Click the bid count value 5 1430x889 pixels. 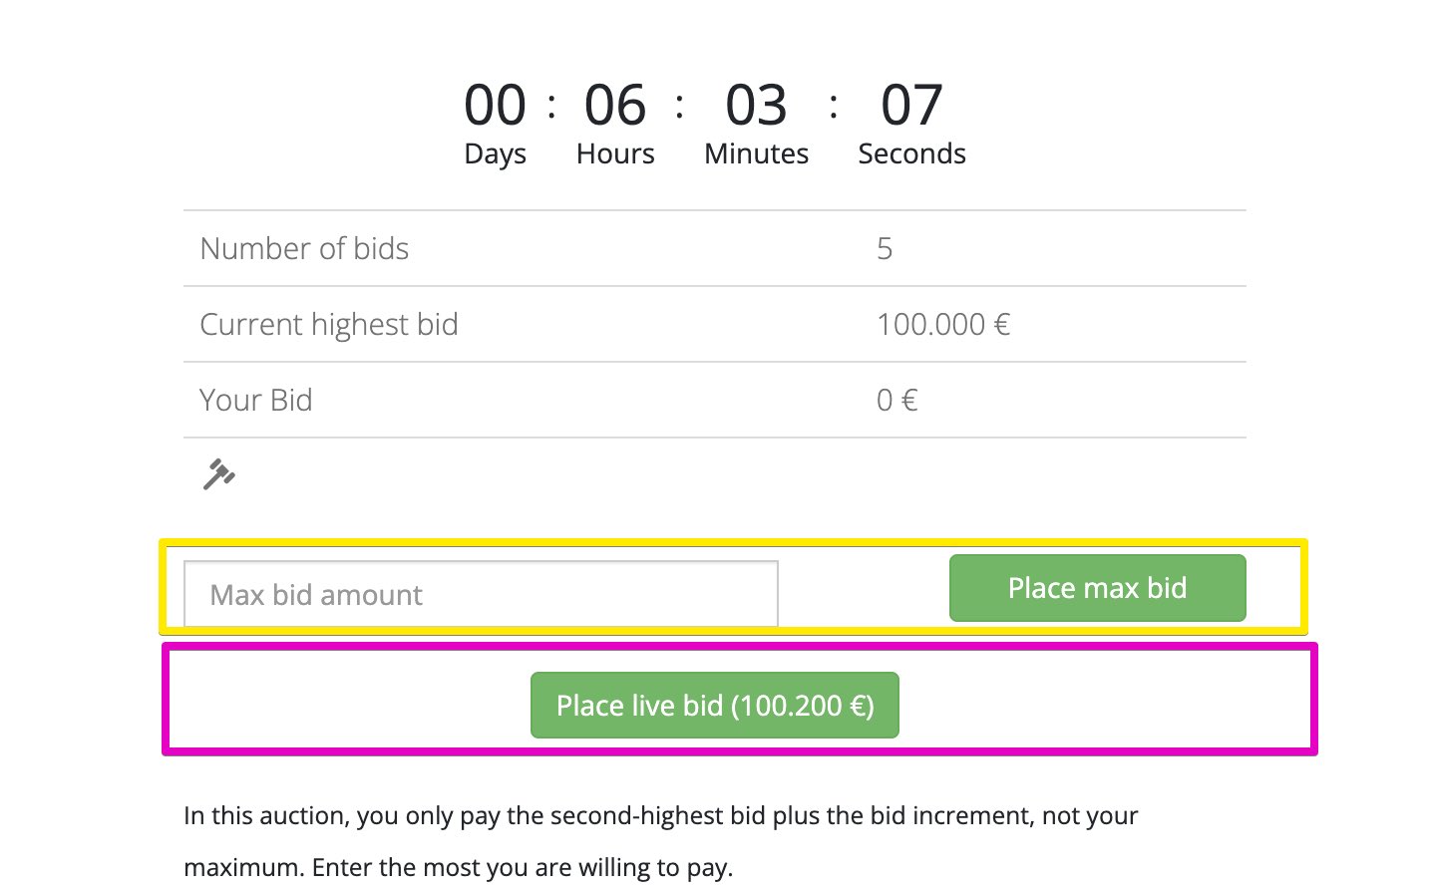885,249
